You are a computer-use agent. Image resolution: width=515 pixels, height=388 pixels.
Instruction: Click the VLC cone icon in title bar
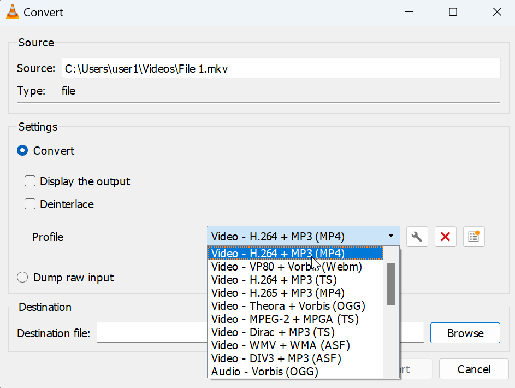pos(13,12)
